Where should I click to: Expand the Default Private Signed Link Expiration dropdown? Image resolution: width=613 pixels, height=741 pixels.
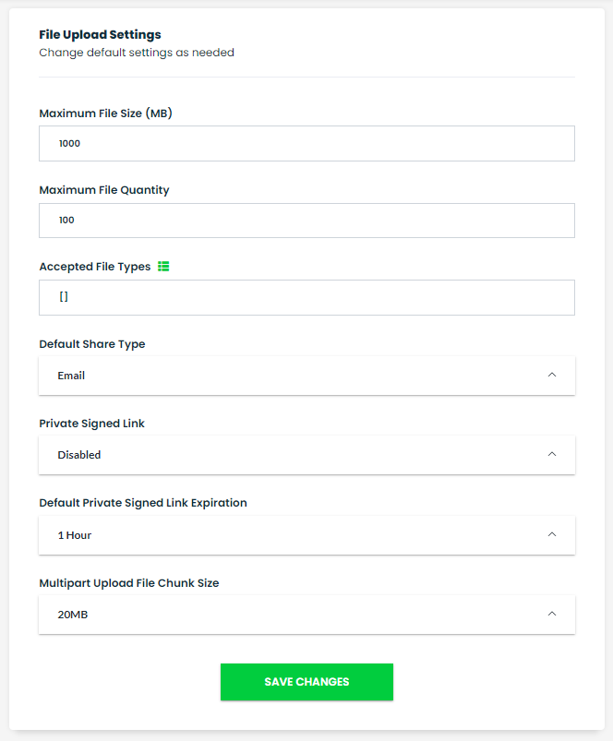tap(295, 535)
